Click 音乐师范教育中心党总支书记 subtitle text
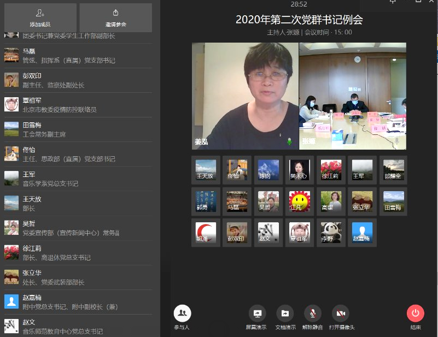The height and width of the screenshot is (337, 438). [x=62, y=332]
